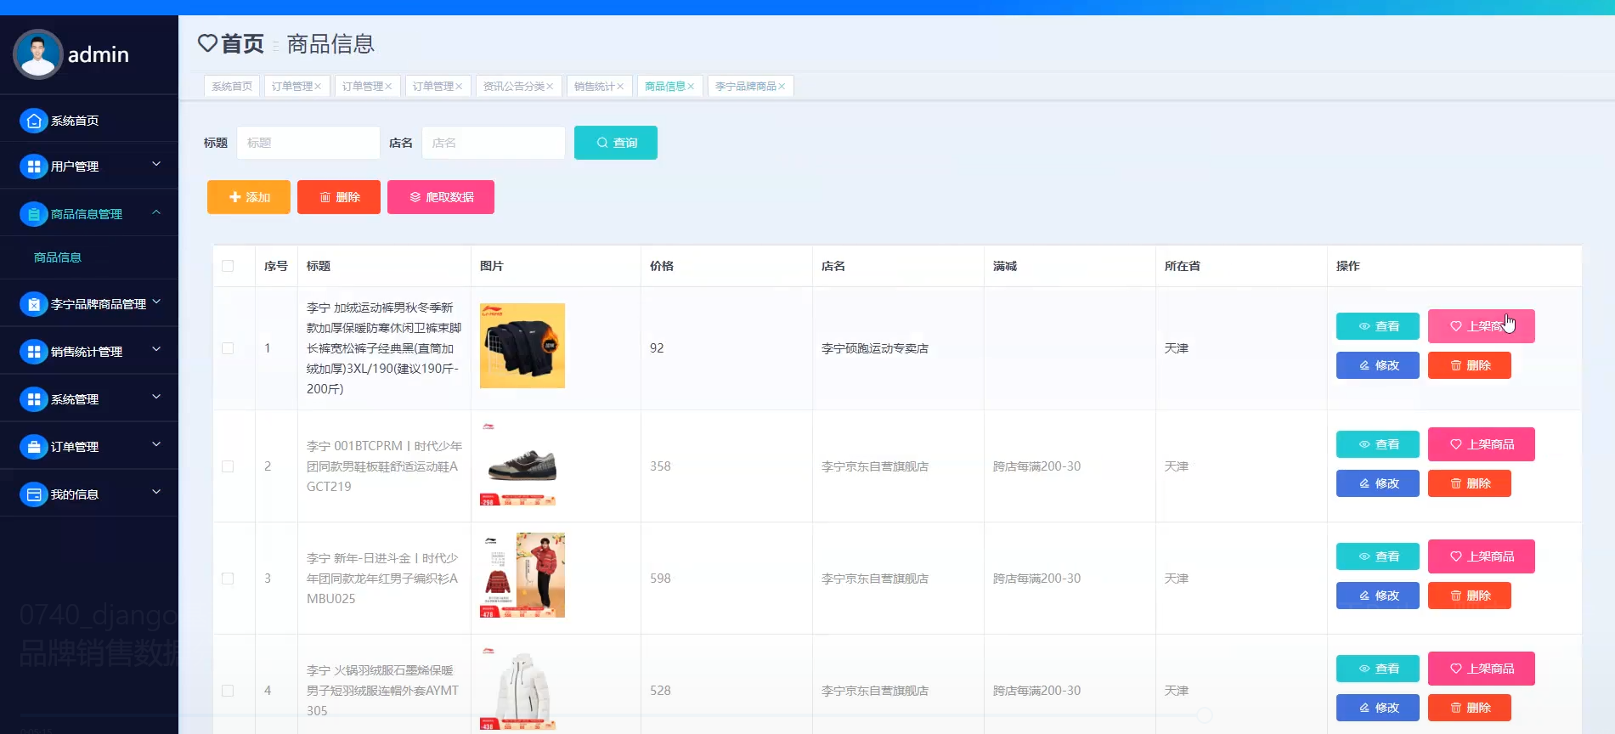
Task: Click the 商品信息管理 sidebar icon
Action: [33, 214]
